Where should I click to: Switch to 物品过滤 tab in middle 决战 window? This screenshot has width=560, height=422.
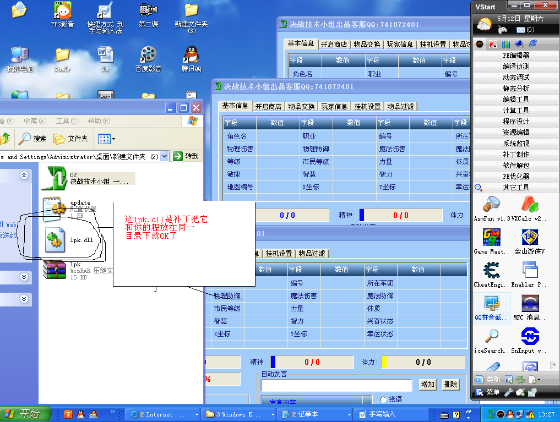(400, 107)
